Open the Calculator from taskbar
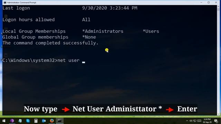The height and width of the screenshot is (124, 221). point(36,121)
